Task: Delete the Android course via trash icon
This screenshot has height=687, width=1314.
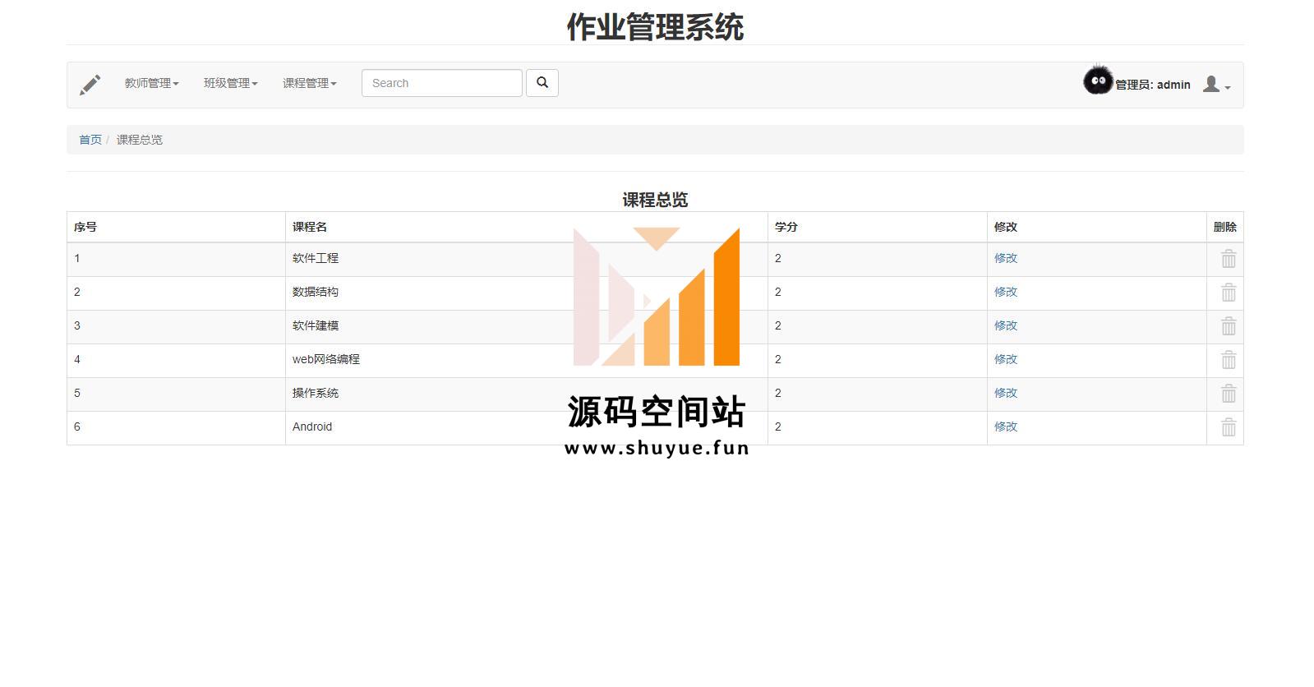Action: tap(1229, 427)
